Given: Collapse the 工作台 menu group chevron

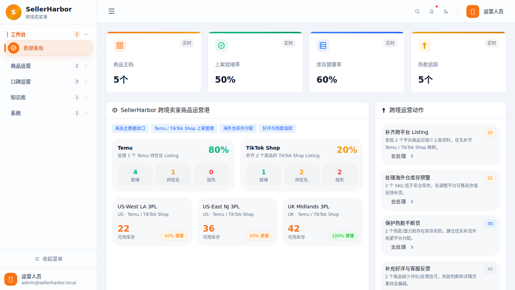Looking at the screenshot, I should coord(86,34).
